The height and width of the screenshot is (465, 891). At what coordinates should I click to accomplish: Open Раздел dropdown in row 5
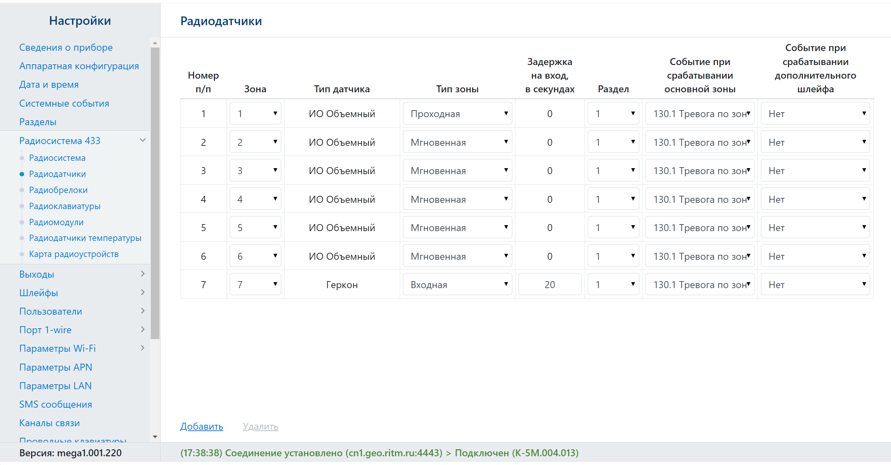click(613, 228)
